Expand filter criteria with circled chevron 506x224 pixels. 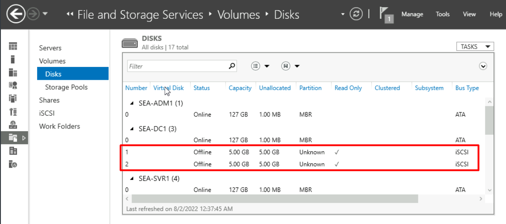tap(483, 66)
